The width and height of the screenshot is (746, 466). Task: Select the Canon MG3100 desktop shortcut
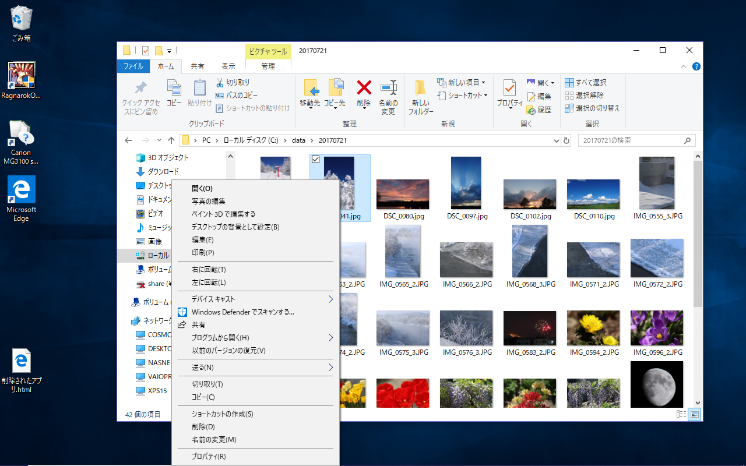pos(22,143)
